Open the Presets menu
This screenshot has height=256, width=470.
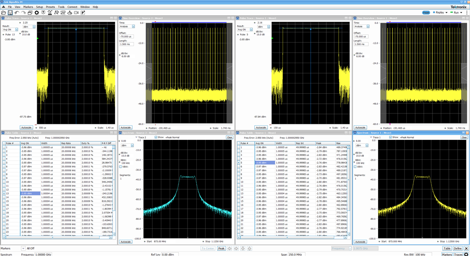point(51,7)
